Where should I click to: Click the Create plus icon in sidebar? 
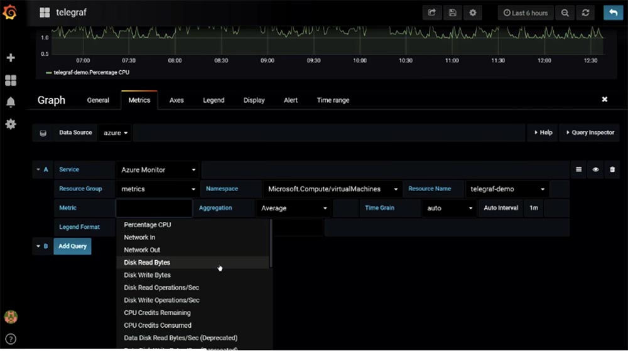(x=11, y=58)
